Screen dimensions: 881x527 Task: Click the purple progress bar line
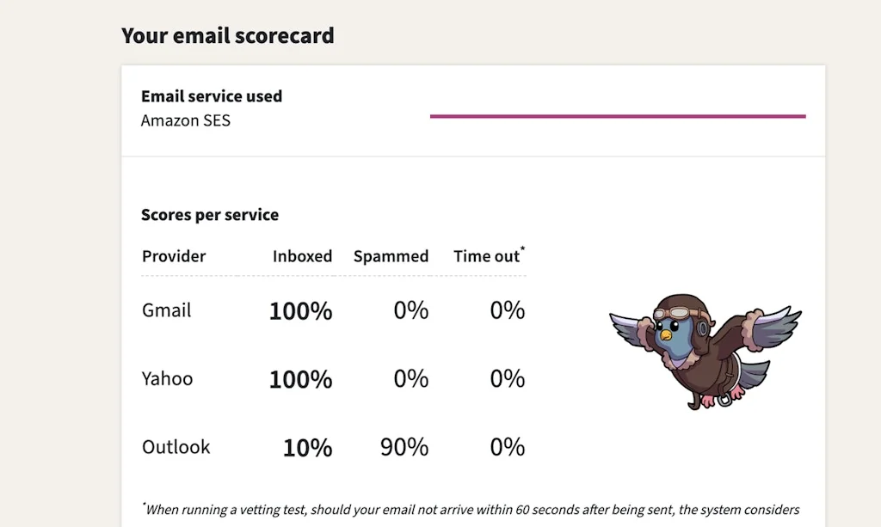pyautogui.click(x=618, y=116)
